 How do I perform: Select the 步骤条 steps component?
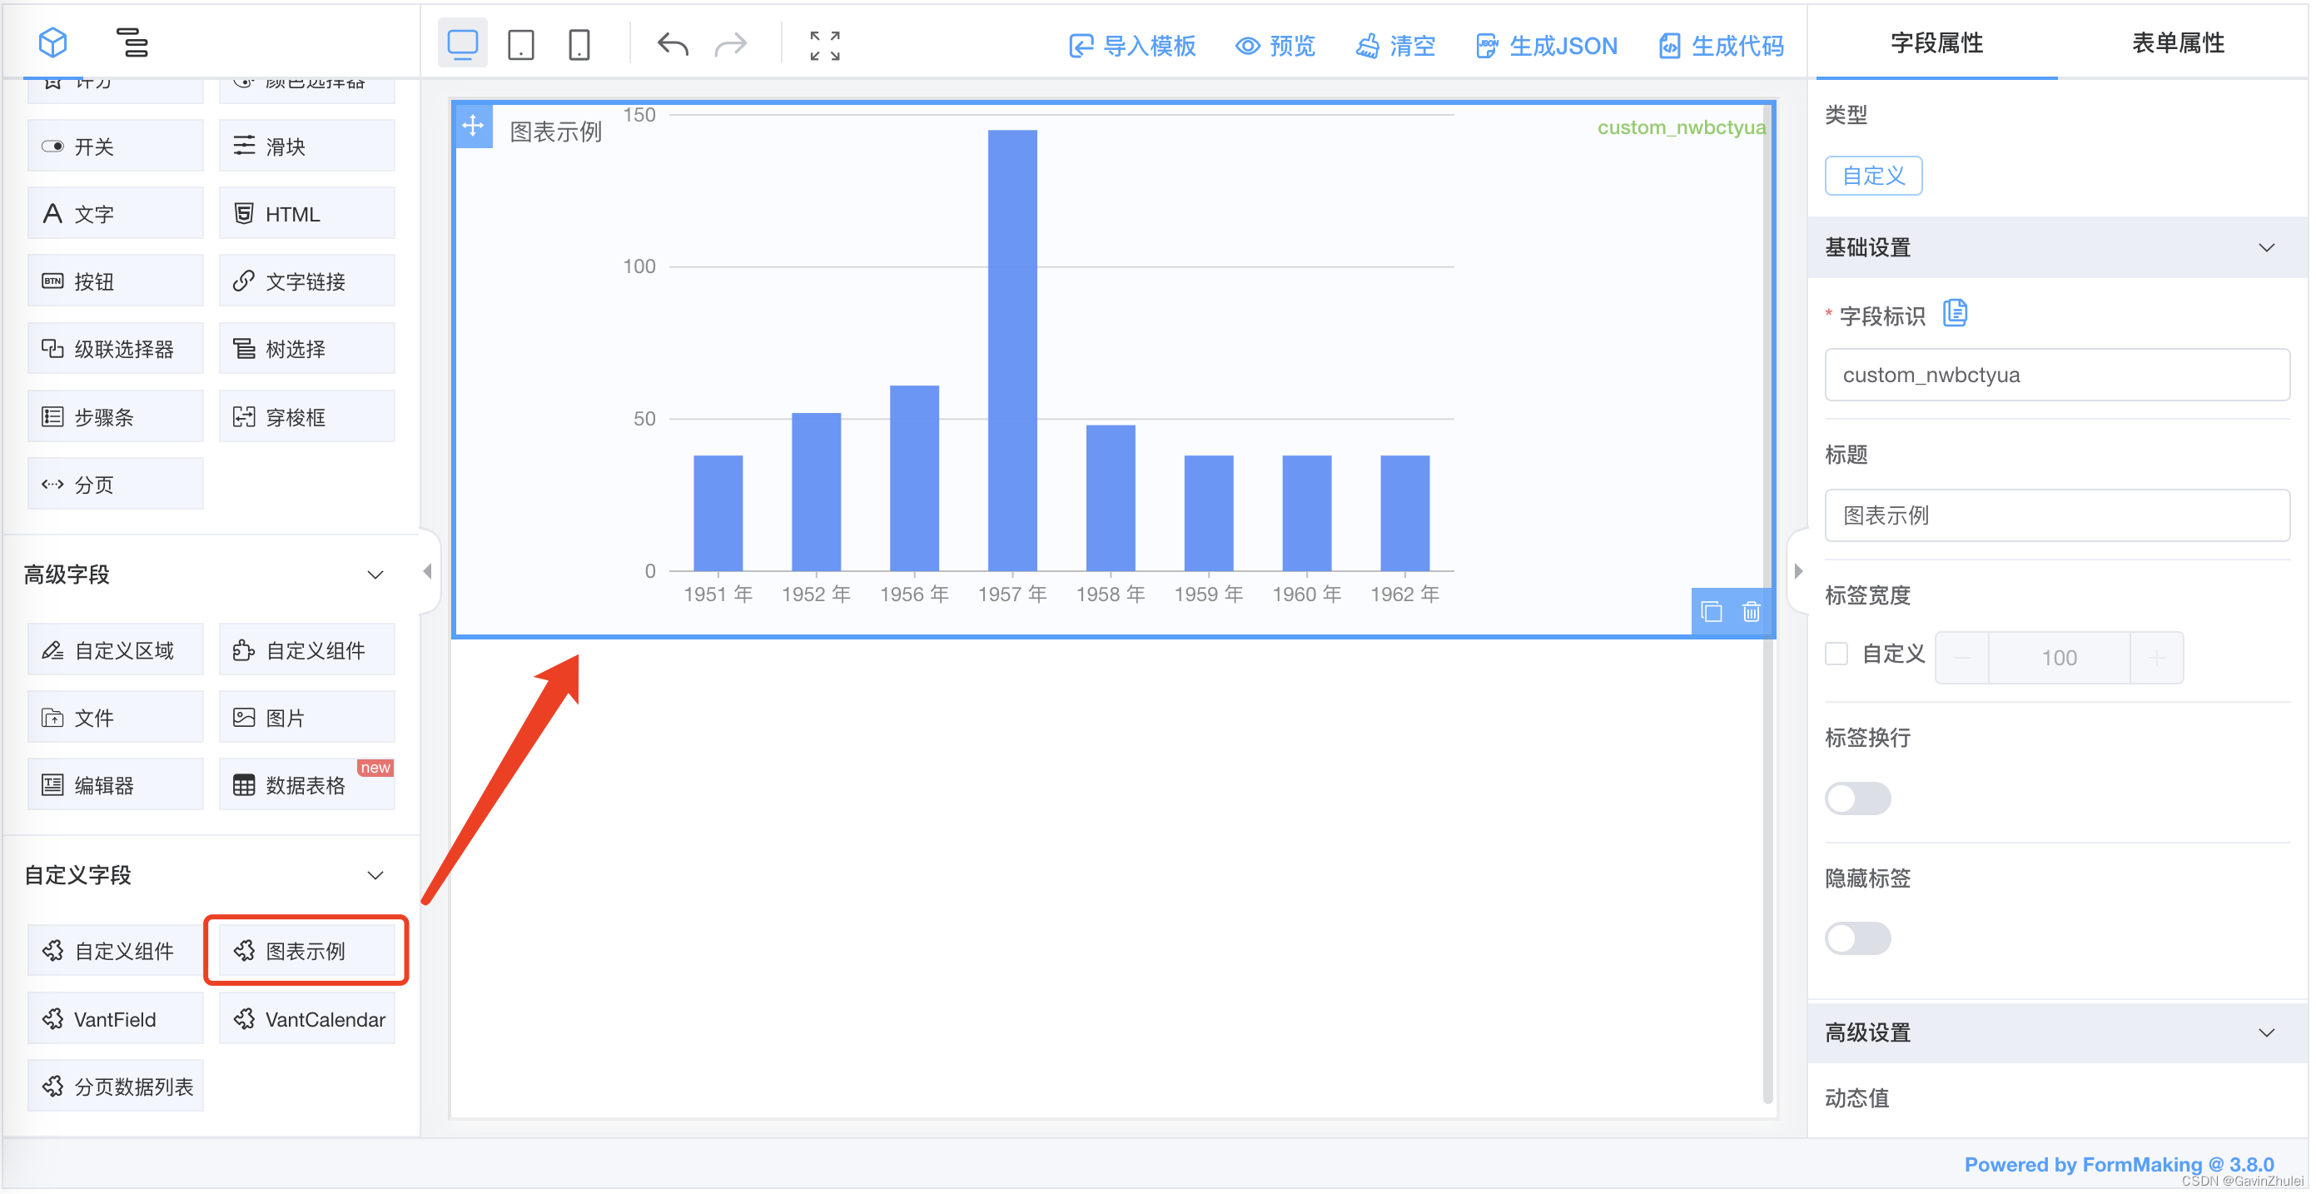(115, 416)
